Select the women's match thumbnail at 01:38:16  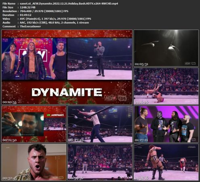(166, 162)
